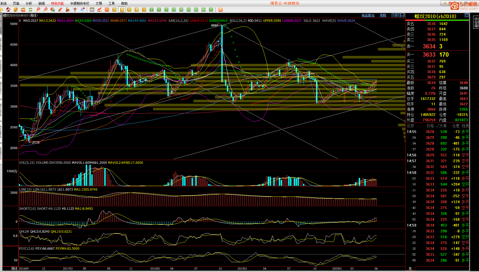
Task: Open the 帮助 menu
Action: point(124,3)
